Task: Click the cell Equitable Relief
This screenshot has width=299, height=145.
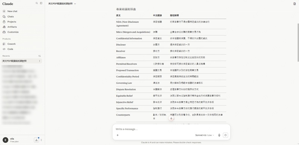Action: [x=124, y=96]
